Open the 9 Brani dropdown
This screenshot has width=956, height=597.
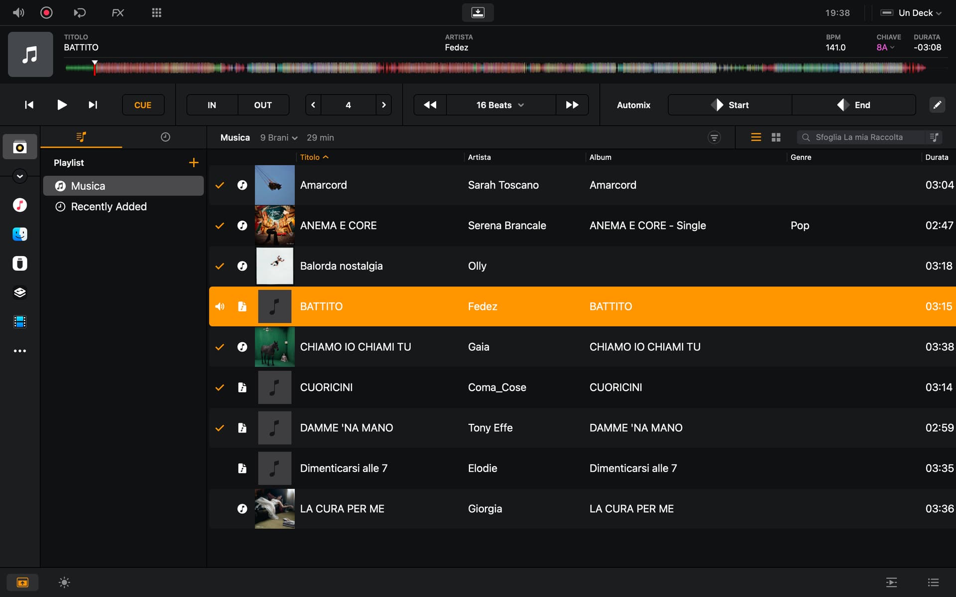[x=278, y=138]
